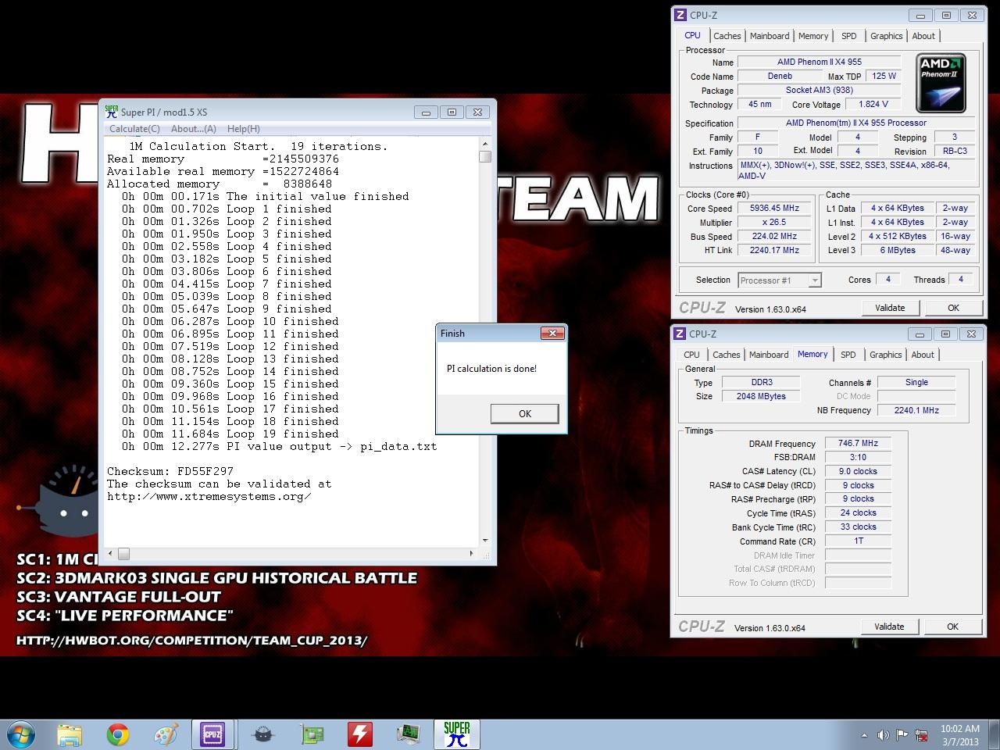1000x750 pixels.
Task: Switch to Graphics tab in upper CPU-Z
Action: pyautogui.click(x=887, y=36)
